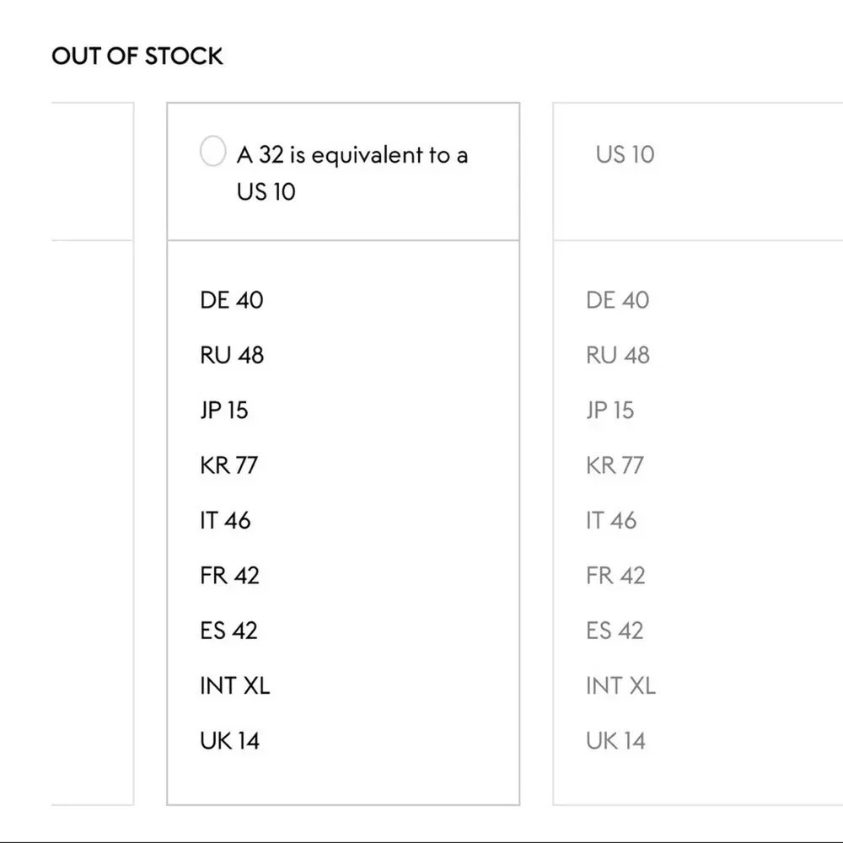Click greyed IT 46 in the right card
843x843 pixels.
[x=611, y=520]
